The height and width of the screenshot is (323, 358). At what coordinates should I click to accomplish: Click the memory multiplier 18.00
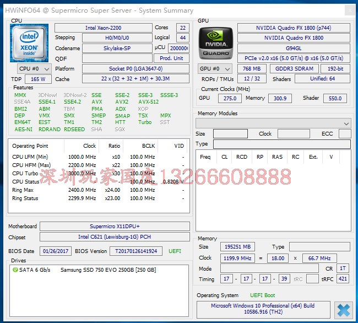[278, 259]
